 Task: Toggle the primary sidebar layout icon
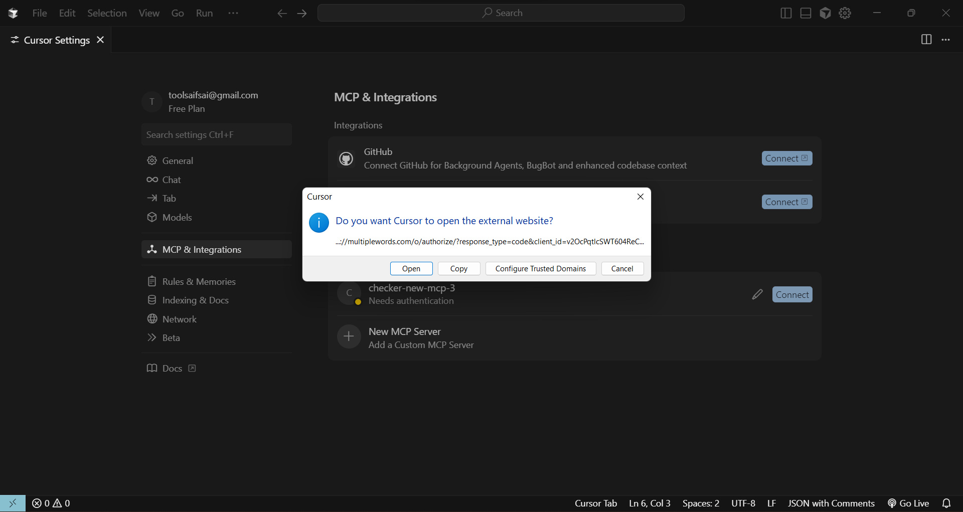point(786,13)
